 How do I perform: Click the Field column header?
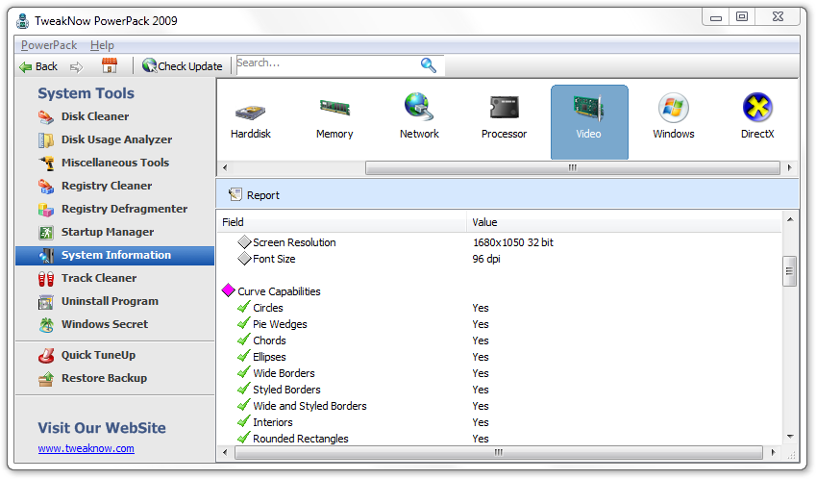341,222
